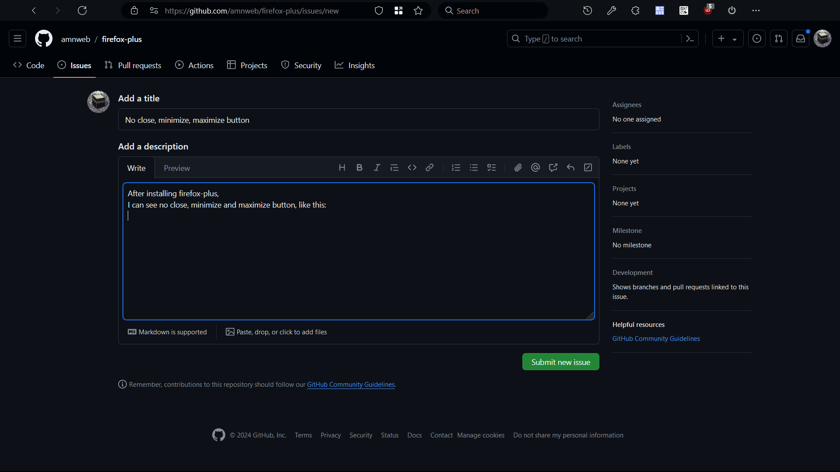This screenshot has height=472, width=840.
Task: Open your Issues list icon in header
Action: [757, 38]
